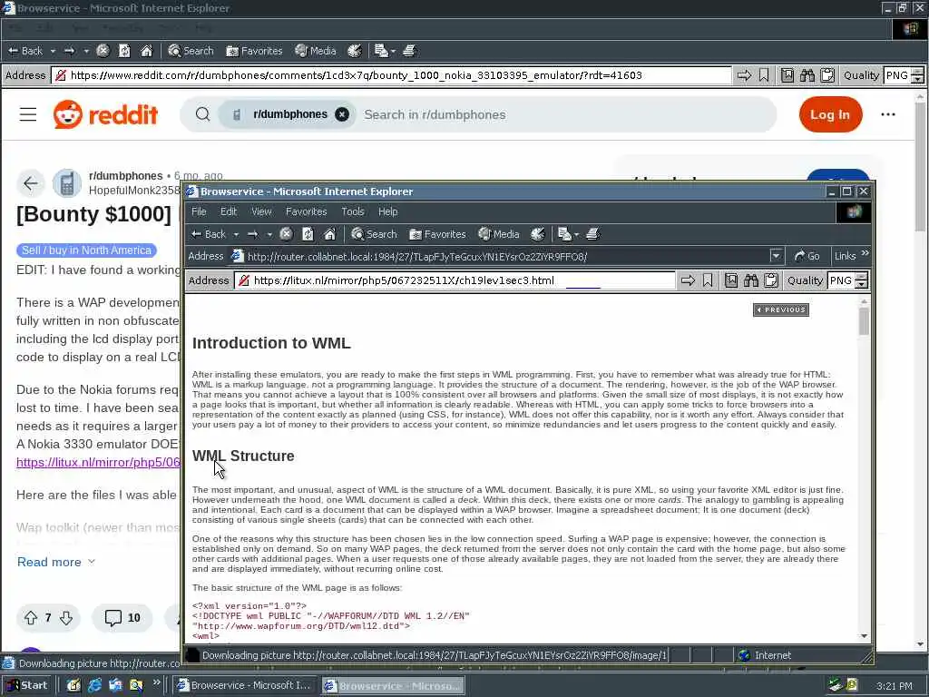Click Back button in rear reddit window
Screen dimensions: 929x697
[x=26, y=51]
